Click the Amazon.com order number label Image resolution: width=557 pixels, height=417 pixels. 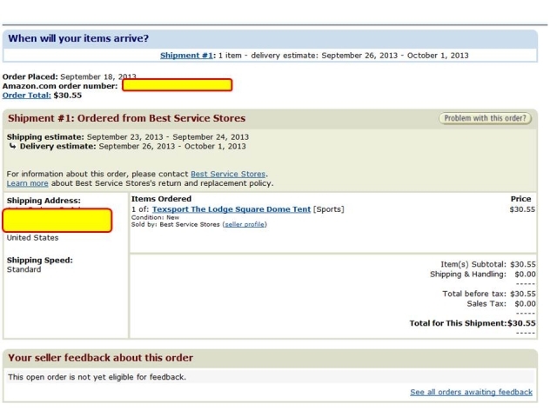tap(60, 86)
